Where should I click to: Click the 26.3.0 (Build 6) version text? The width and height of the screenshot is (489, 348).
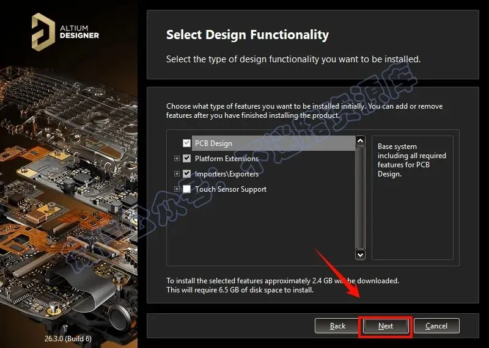(x=68, y=338)
